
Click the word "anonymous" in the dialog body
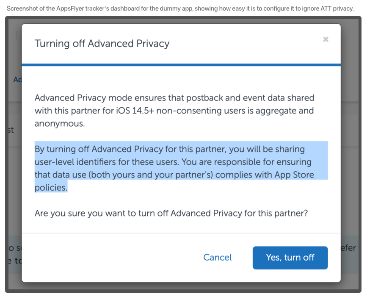click(59, 124)
